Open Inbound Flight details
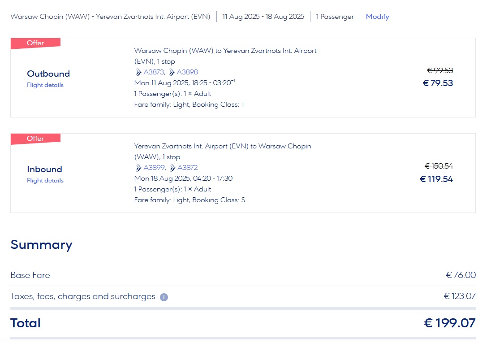 click(x=45, y=180)
